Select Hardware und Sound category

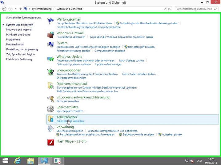coord(18,35)
